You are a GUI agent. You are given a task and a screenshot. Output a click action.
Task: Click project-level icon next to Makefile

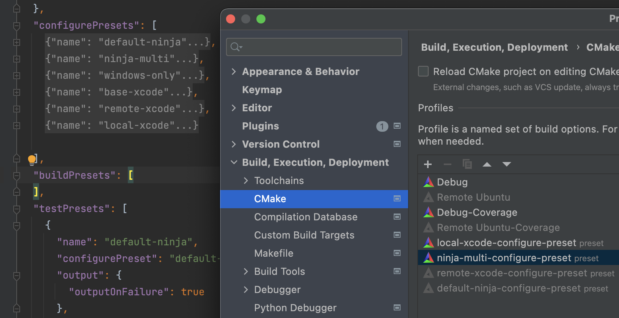(x=397, y=253)
